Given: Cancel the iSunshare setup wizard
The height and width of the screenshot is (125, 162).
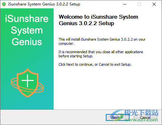Looking at the screenshot, I should pyautogui.click(x=145, y=117).
